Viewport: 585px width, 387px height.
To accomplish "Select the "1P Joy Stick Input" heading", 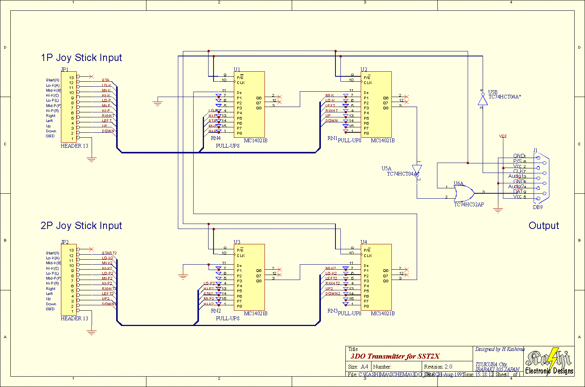I will [x=81, y=58].
